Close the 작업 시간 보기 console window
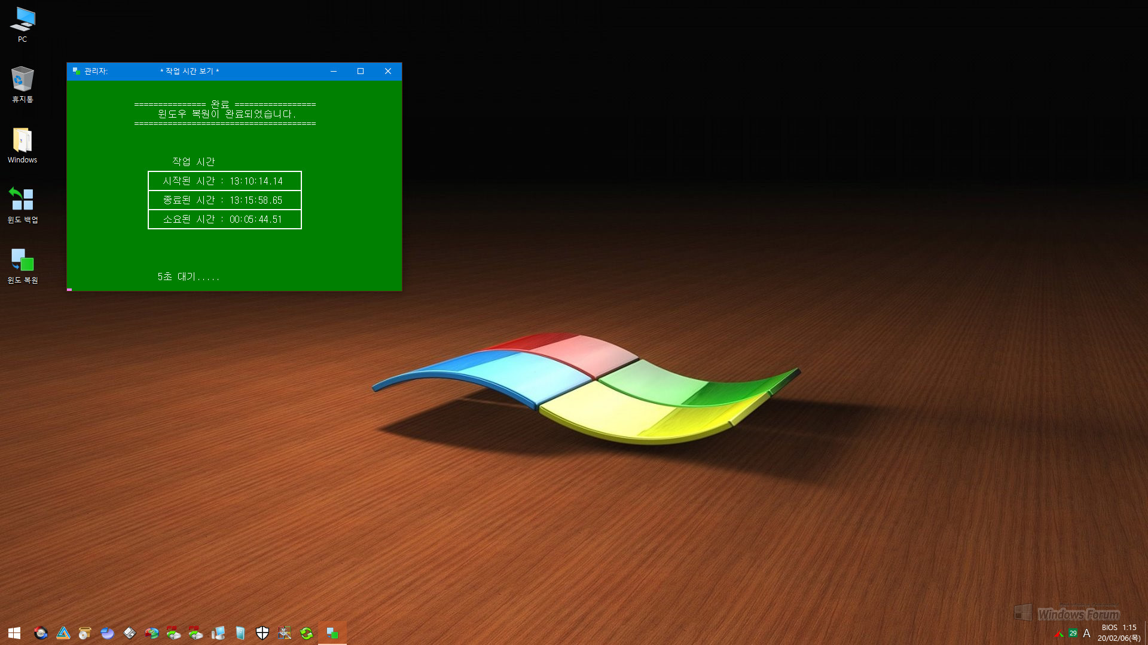Screen dimensions: 1148x645 pos(388,71)
